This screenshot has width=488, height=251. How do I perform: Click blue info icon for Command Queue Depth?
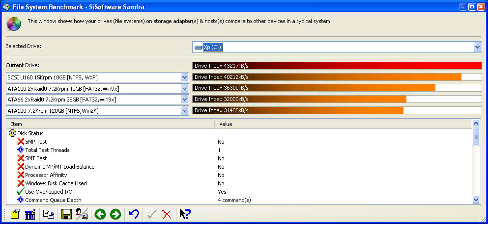point(21,200)
